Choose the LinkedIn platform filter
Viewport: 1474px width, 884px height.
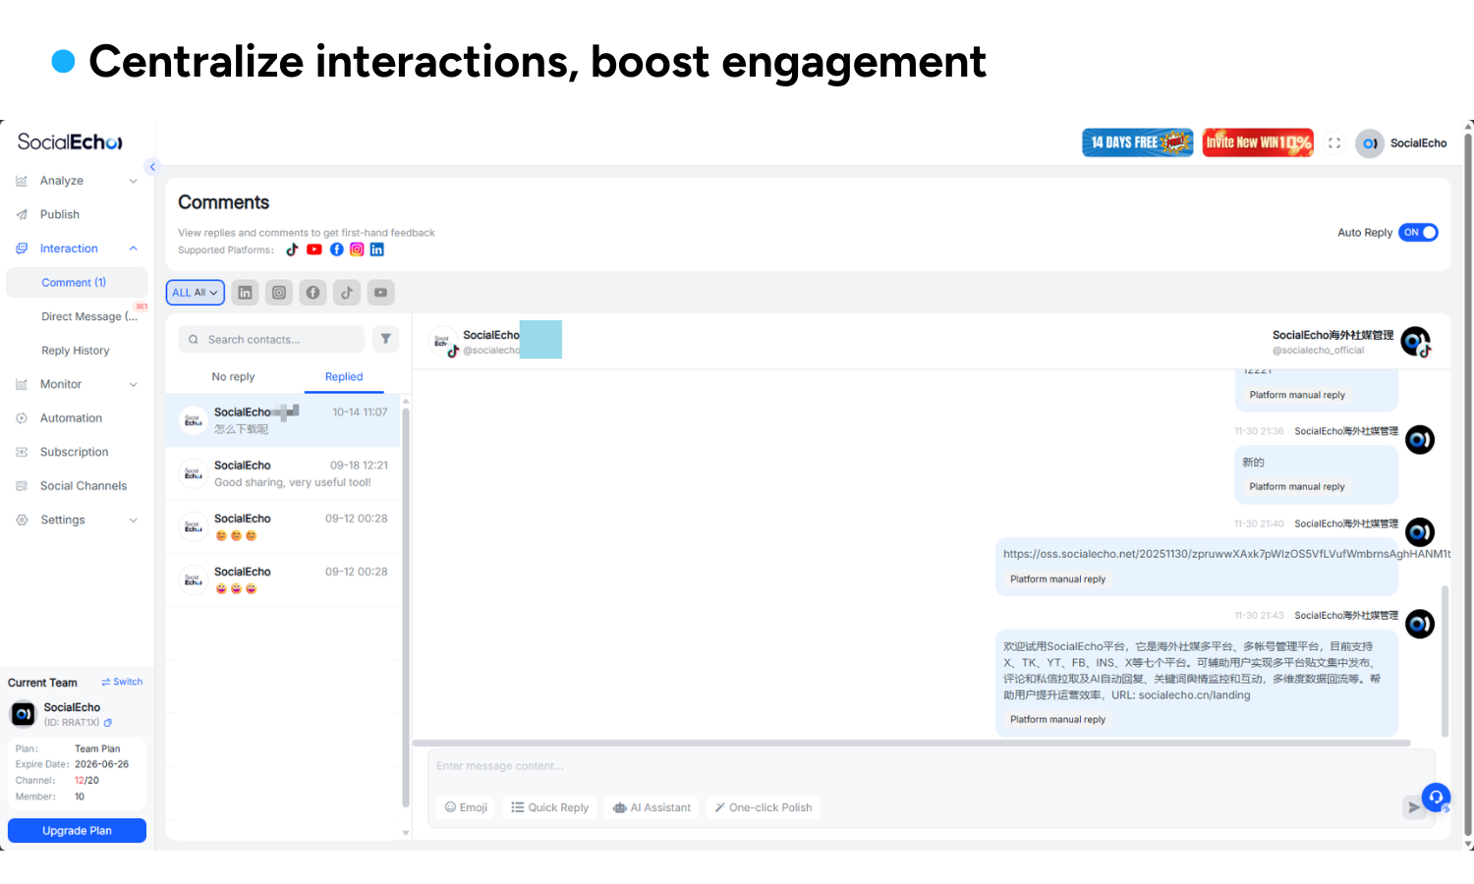pyautogui.click(x=245, y=292)
